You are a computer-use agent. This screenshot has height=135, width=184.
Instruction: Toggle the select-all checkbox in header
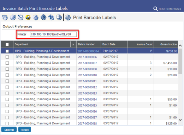[x=7, y=44]
